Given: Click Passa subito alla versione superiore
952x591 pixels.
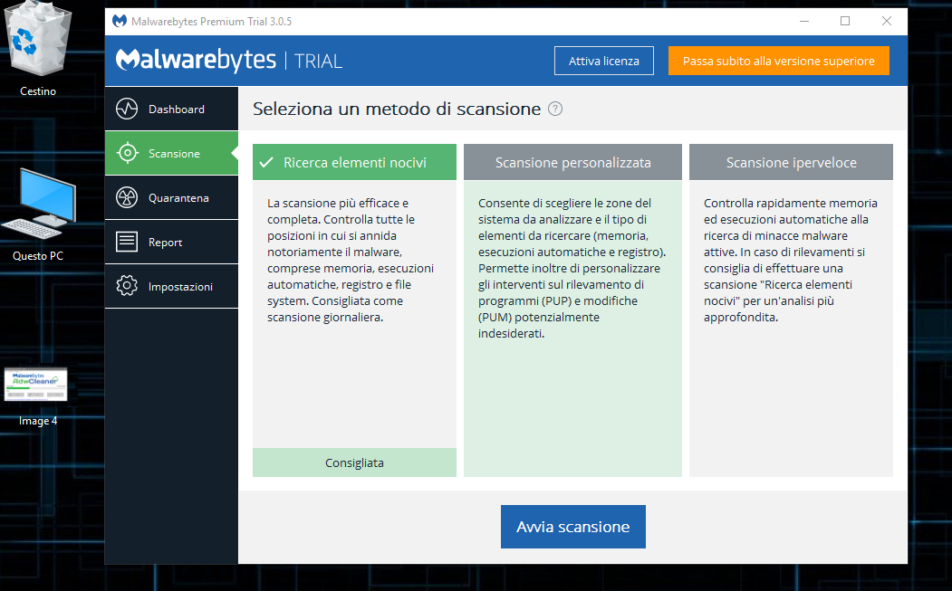Looking at the screenshot, I should [779, 61].
